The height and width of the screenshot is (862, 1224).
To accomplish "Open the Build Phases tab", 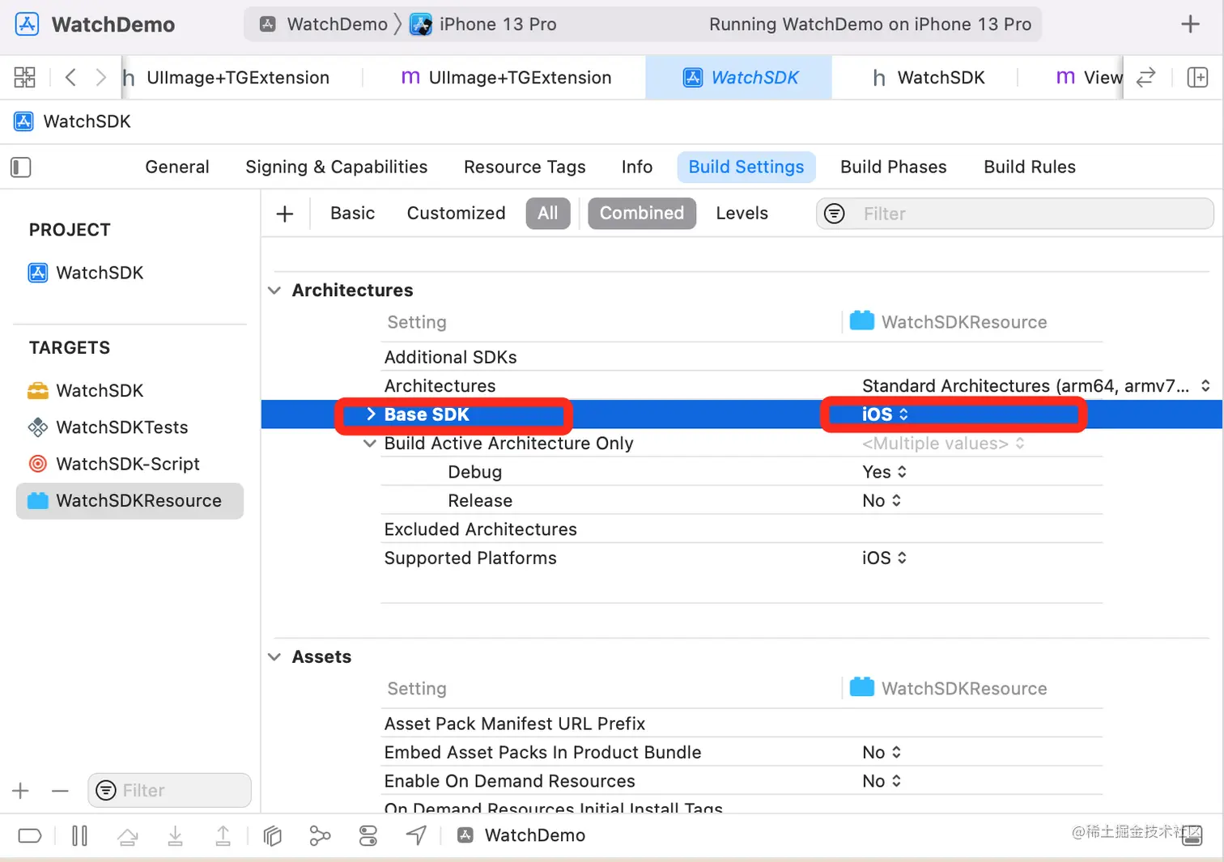I will pos(894,168).
